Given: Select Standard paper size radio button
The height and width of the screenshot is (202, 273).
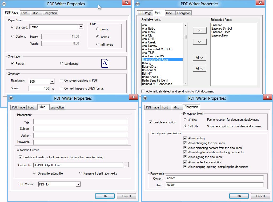Looking at the screenshot, I should pyautogui.click(x=13, y=27).
